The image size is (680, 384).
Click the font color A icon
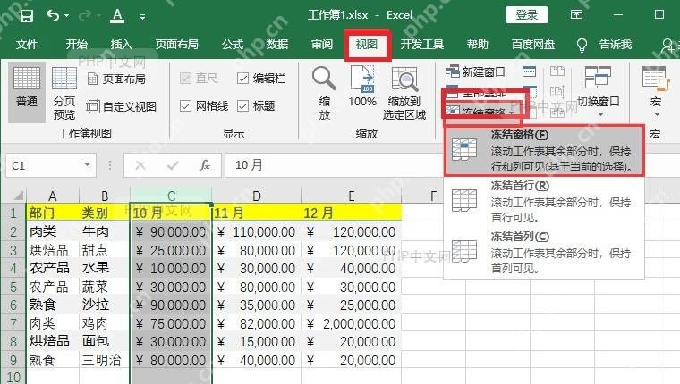pyautogui.click(x=117, y=16)
